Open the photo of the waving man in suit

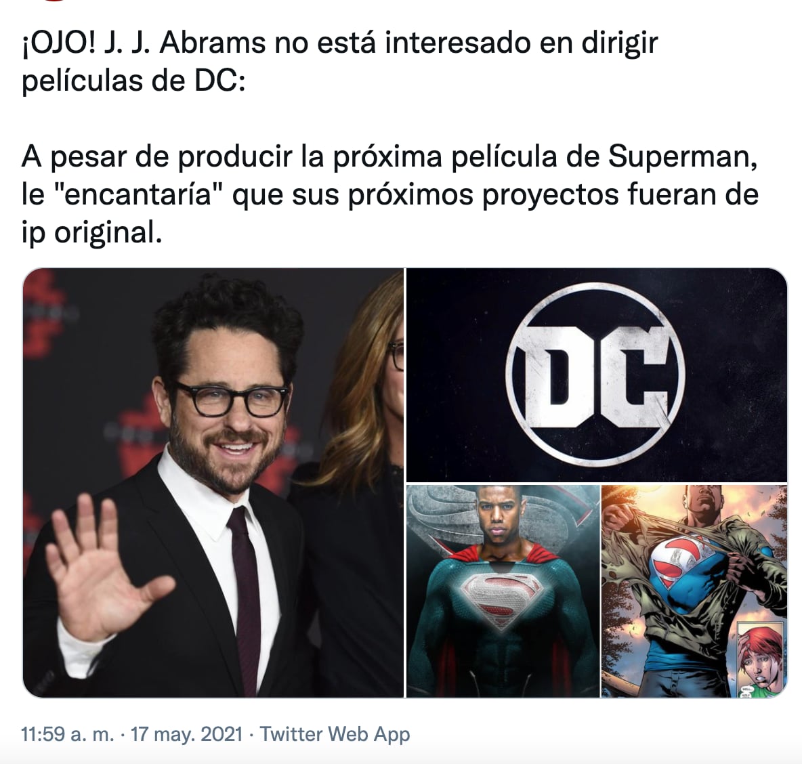[x=213, y=483]
